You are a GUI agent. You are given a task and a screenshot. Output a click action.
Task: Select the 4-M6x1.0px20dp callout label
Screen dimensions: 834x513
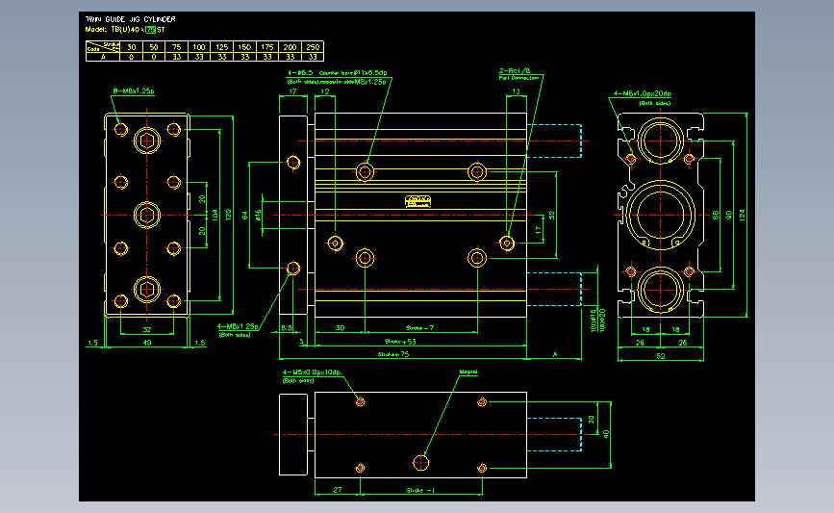coord(643,93)
